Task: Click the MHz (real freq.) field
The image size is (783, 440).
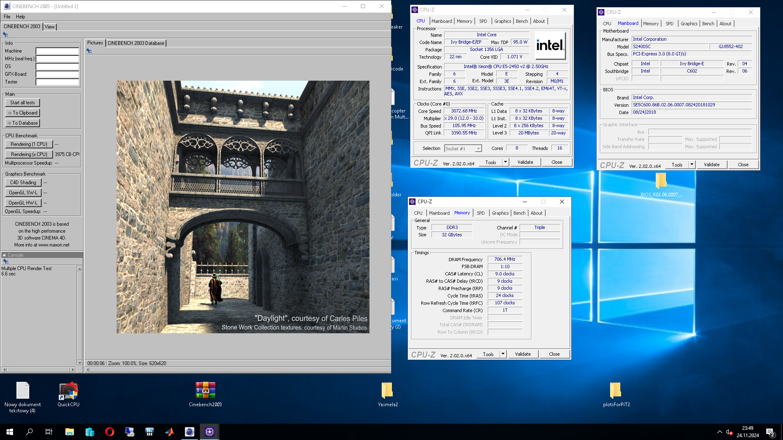Action: [57, 59]
